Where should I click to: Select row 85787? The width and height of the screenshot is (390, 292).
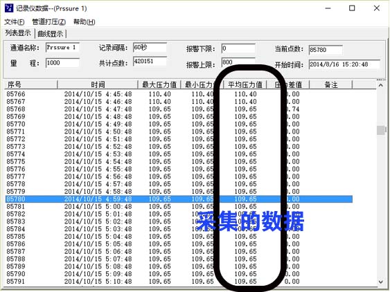tap(179, 251)
